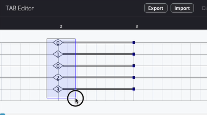
Task: Click the sustain bar of fret 1 note
Action: pyautogui.click(x=104, y=54)
